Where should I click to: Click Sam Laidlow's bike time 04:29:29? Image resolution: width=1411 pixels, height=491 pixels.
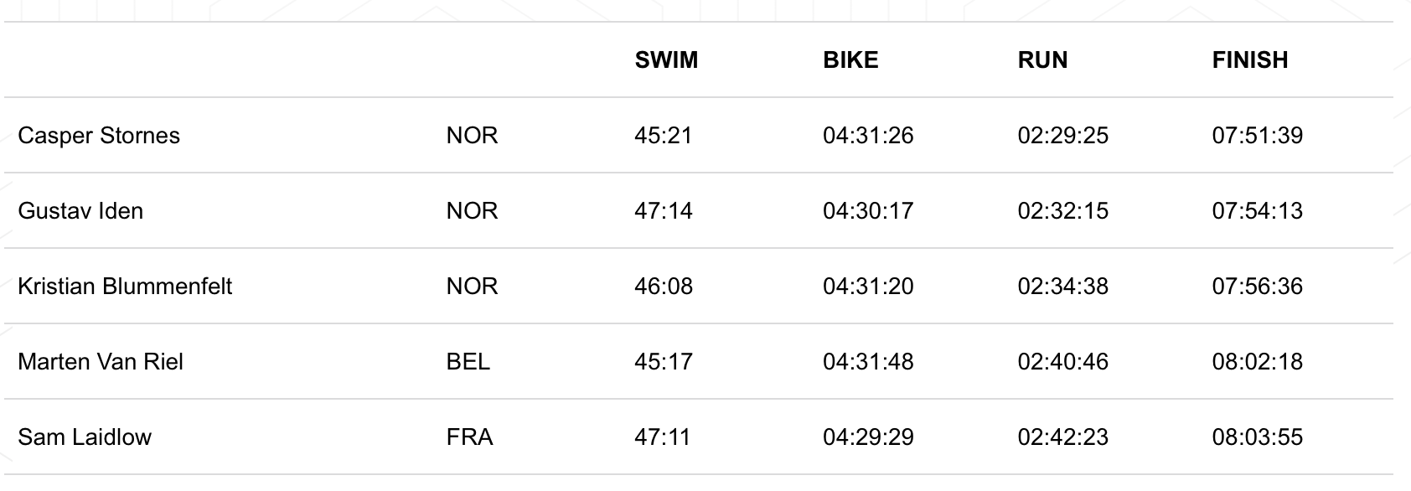868,437
